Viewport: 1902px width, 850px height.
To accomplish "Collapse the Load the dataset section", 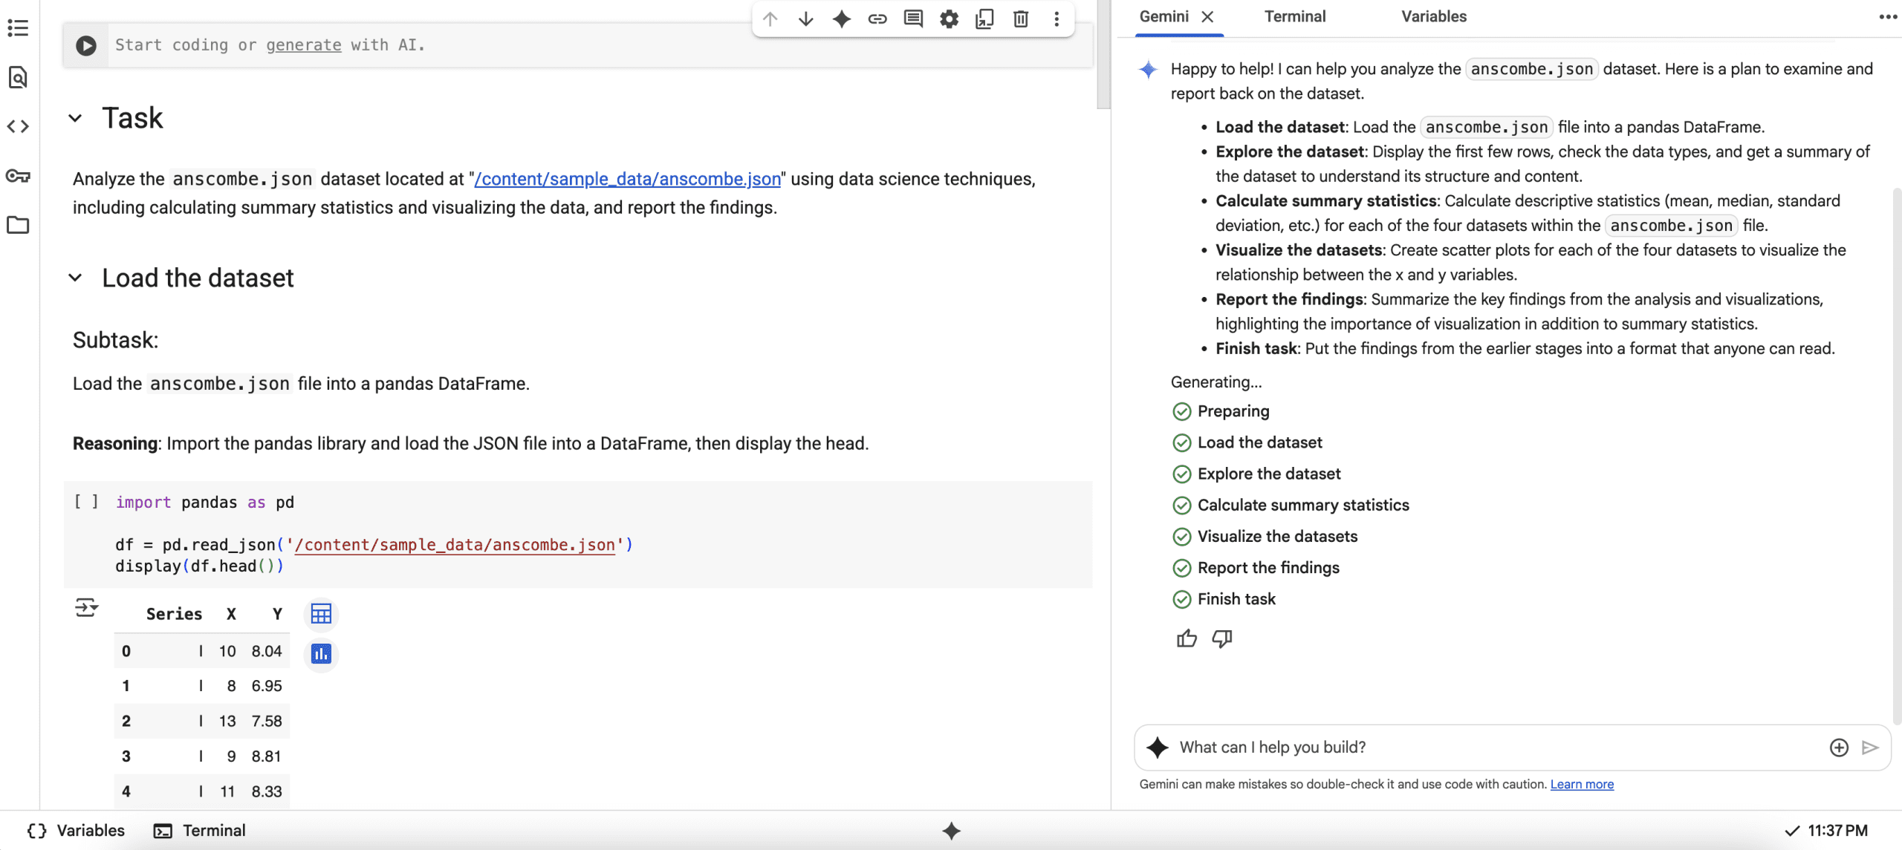I will 75,278.
